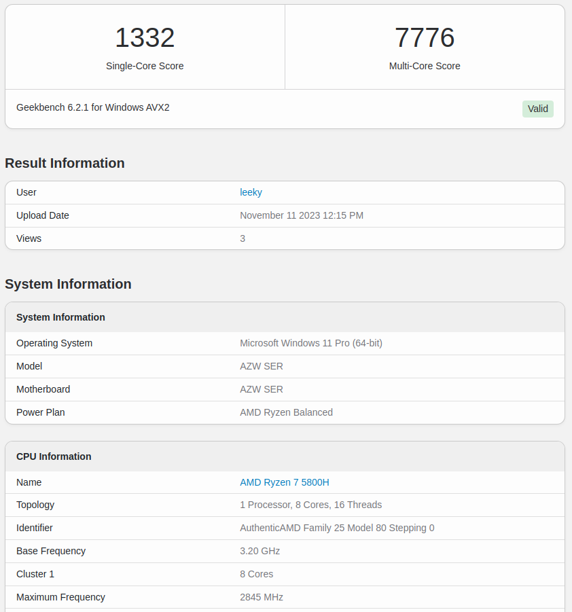
Task: Select the 3.20 GHz base frequency value
Action: click(260, 551)
